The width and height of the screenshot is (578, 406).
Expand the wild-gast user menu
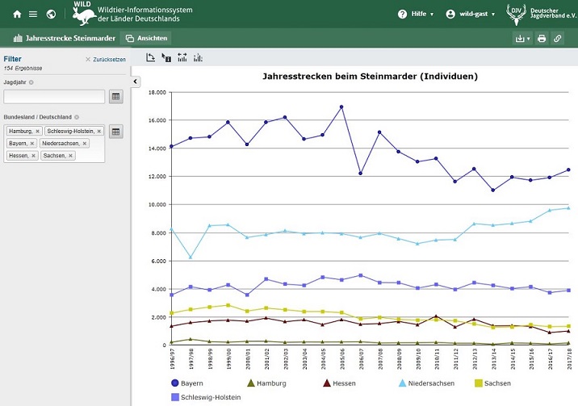click(471, 14)
